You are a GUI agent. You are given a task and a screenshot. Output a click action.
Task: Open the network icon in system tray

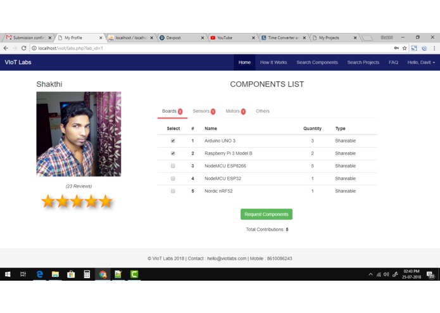379,274
